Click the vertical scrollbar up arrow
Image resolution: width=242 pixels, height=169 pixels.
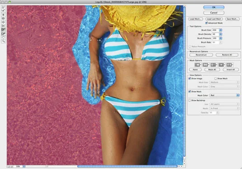(184, 161)
